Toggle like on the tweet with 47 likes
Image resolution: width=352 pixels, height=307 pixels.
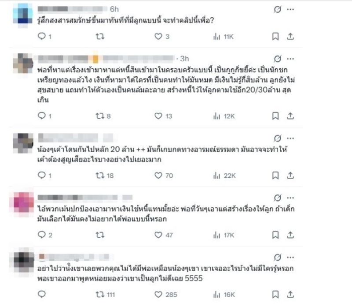[x=158, y=235]
